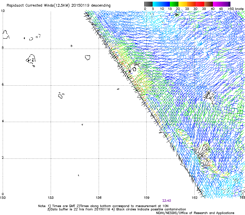Click the gray 0-5 knots color swatch
This screenshot has width=245, height=215.
148,4
